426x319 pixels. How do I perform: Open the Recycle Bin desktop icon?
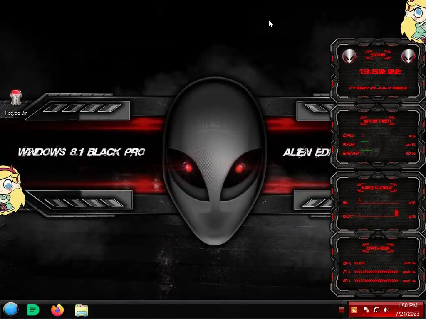[x=16, y=103]
